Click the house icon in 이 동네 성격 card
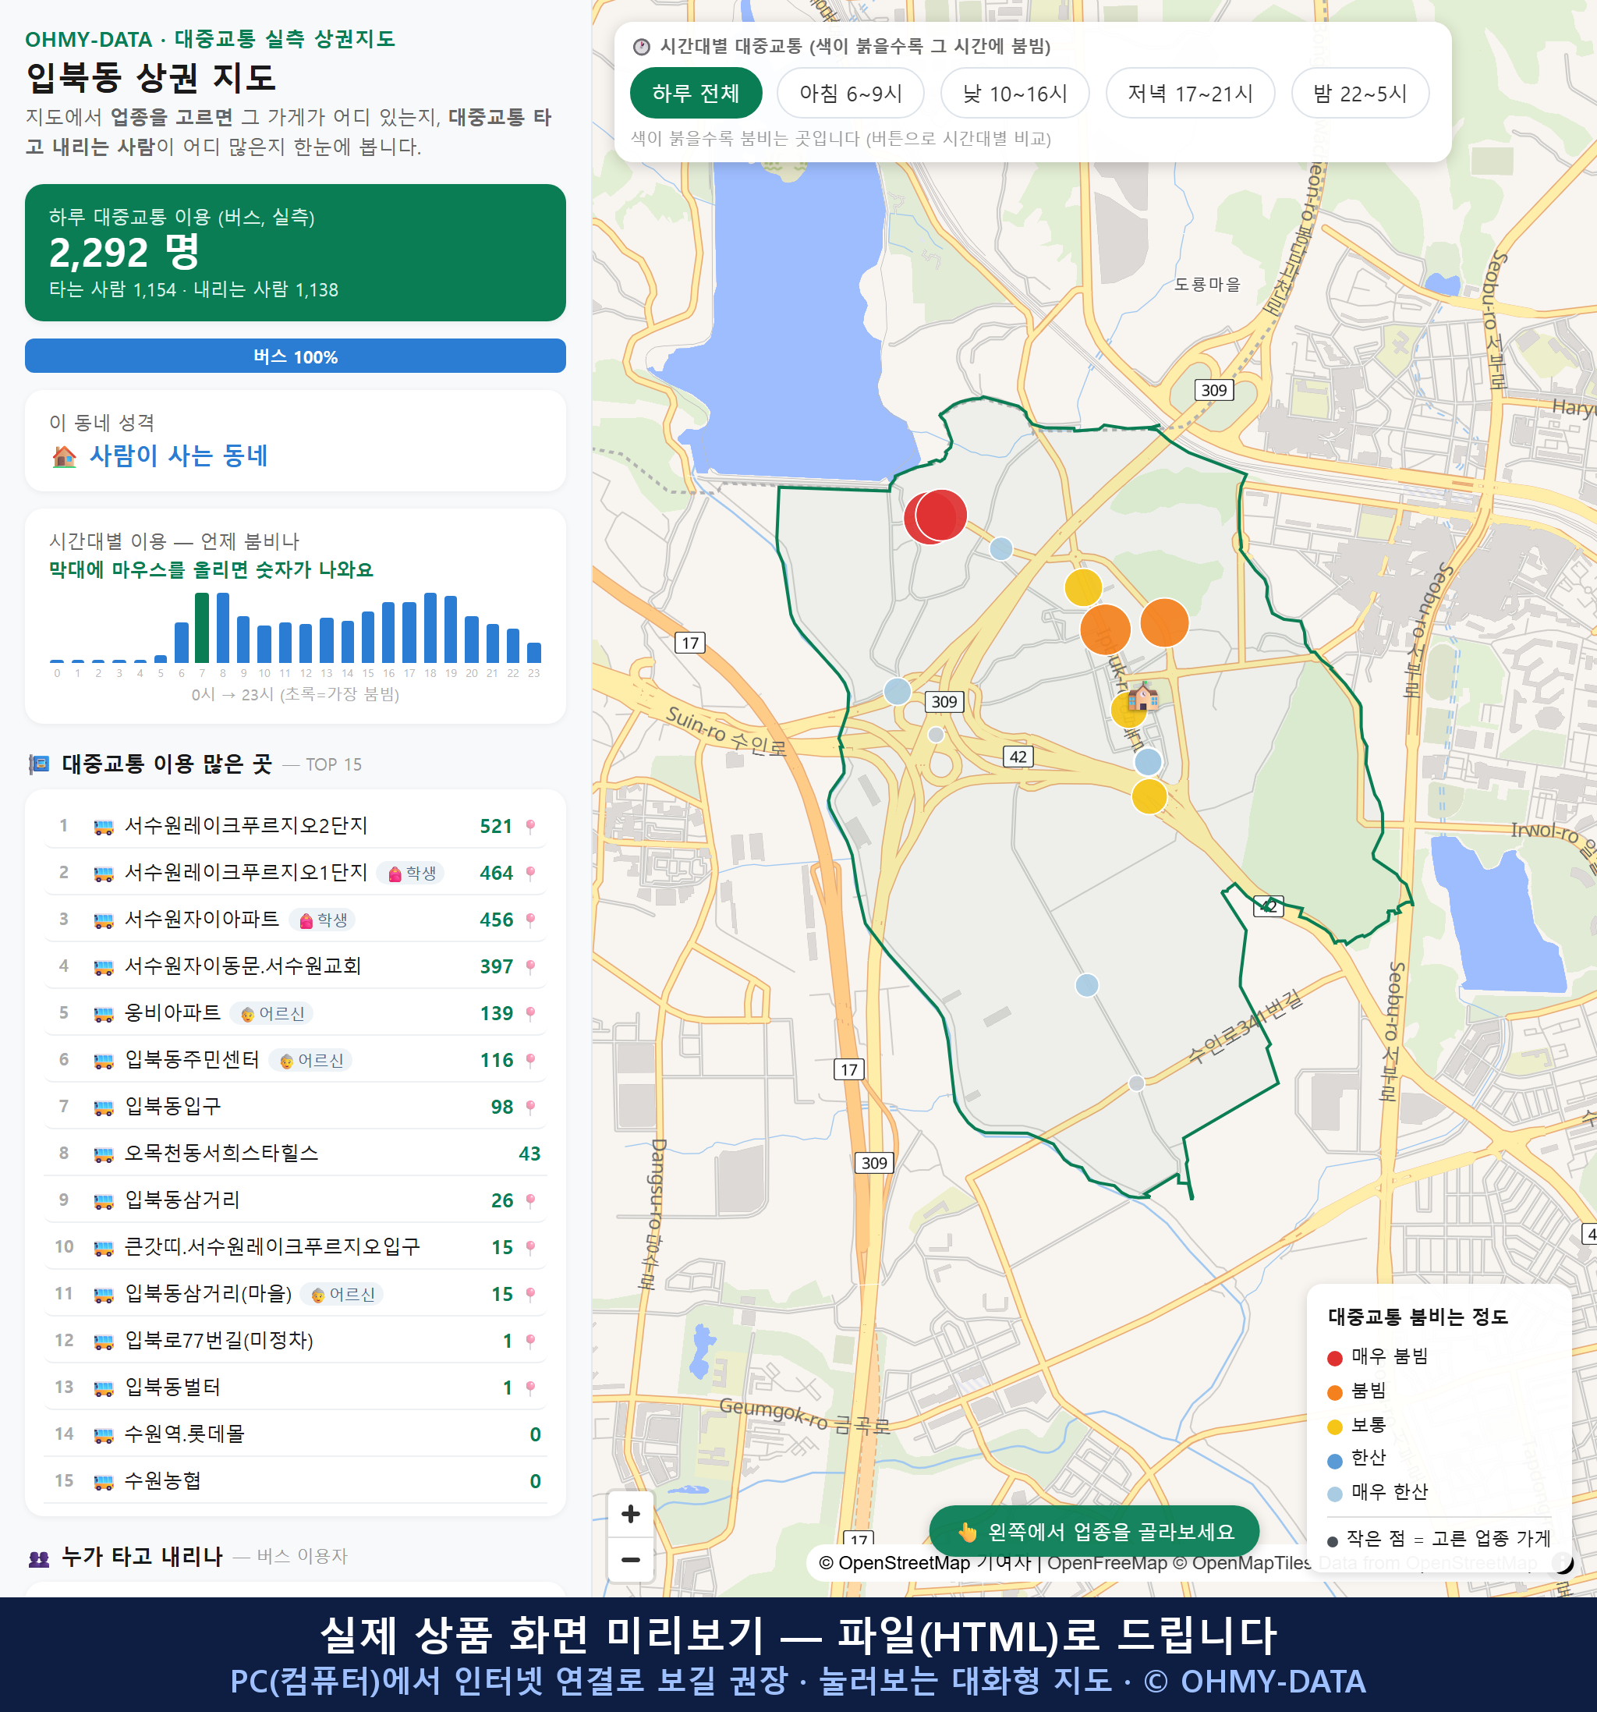Viewport: 1597px width, 1712px height. tap(64, 456)
